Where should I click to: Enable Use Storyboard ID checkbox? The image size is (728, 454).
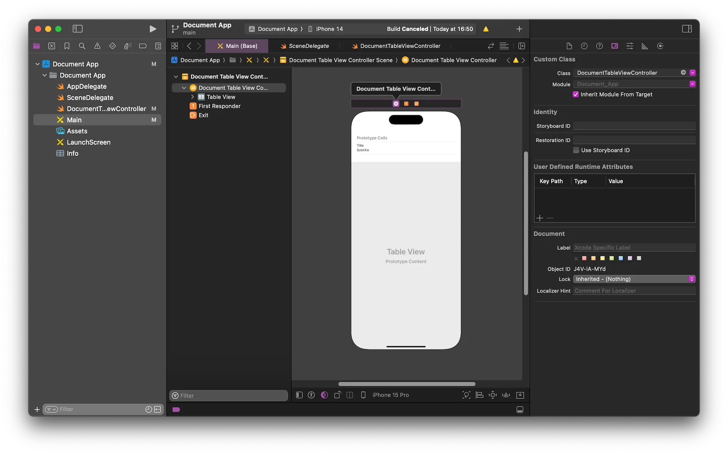click(576, 150)
